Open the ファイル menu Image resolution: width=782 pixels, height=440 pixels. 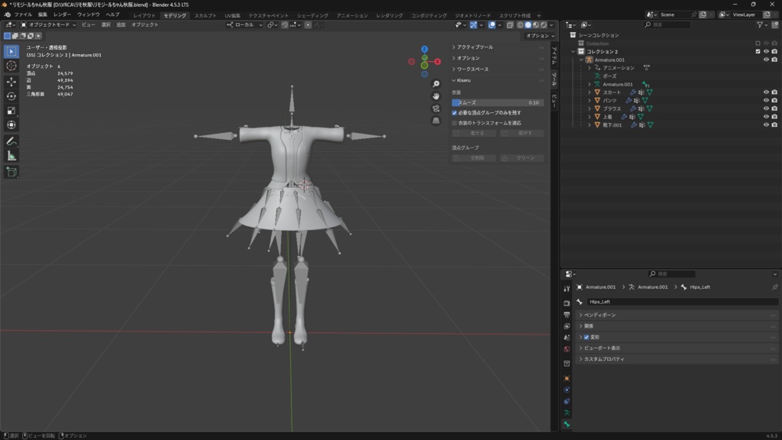click(x=23, y=15)
